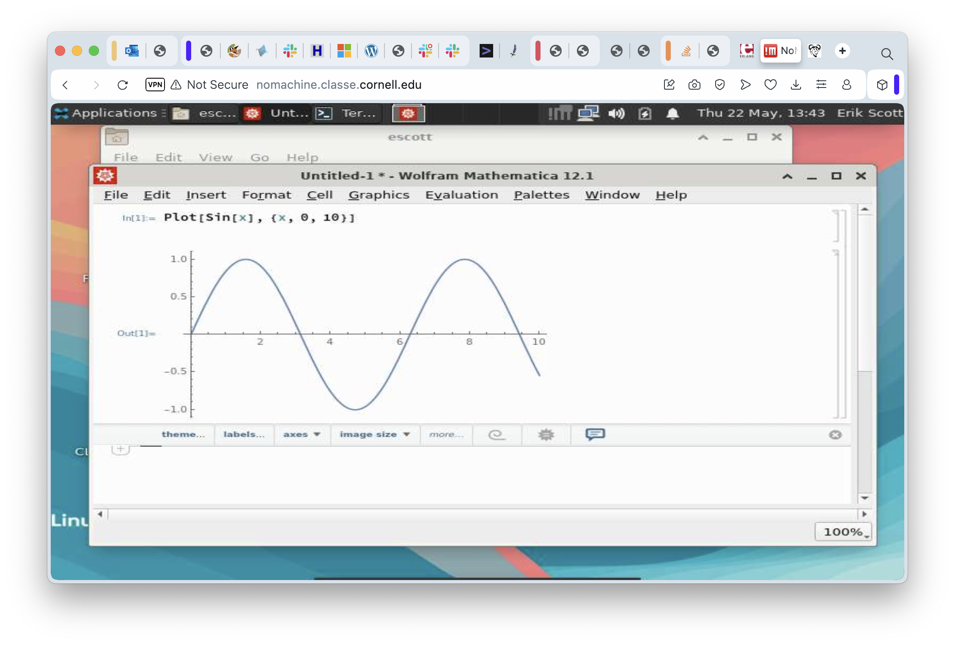Click the speech bubble feedback icon
This screenshot has width=955, height=646.
595,434
